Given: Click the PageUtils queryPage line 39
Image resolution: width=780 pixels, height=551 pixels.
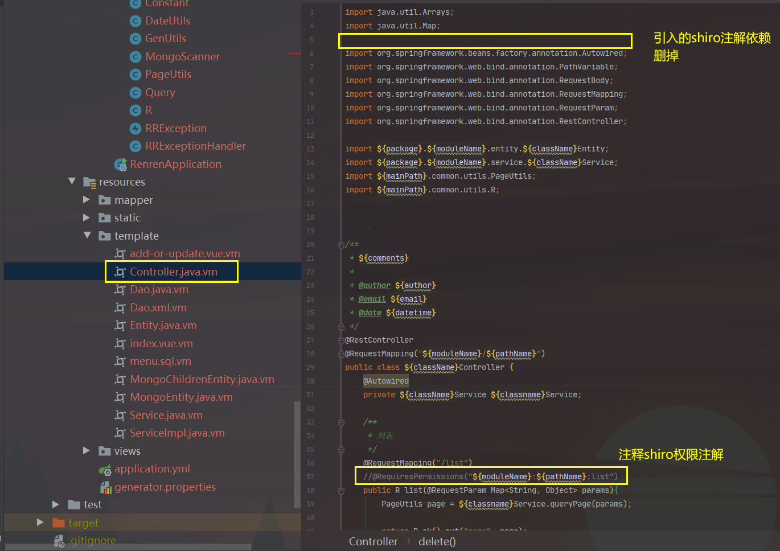Looking at the screenshot, I should click(x=507, y=504).
